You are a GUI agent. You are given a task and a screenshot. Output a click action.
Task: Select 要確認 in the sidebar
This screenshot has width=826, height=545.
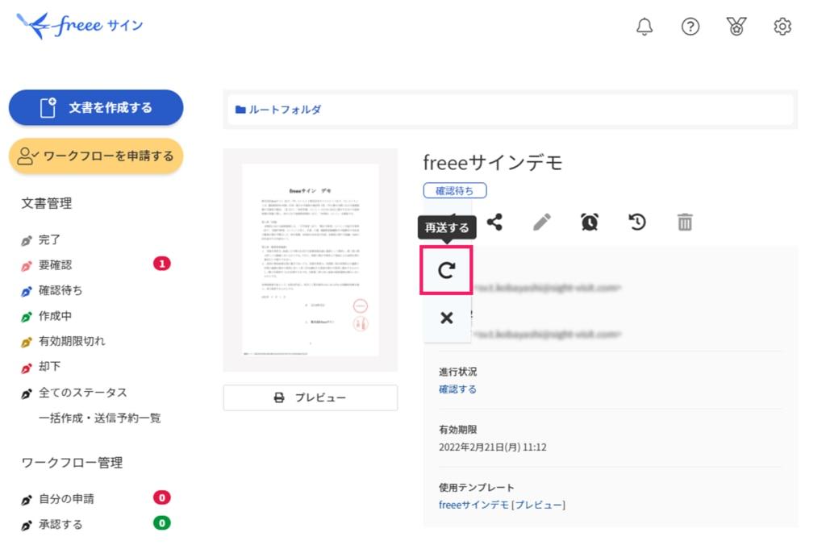click(x=55, y=265)
